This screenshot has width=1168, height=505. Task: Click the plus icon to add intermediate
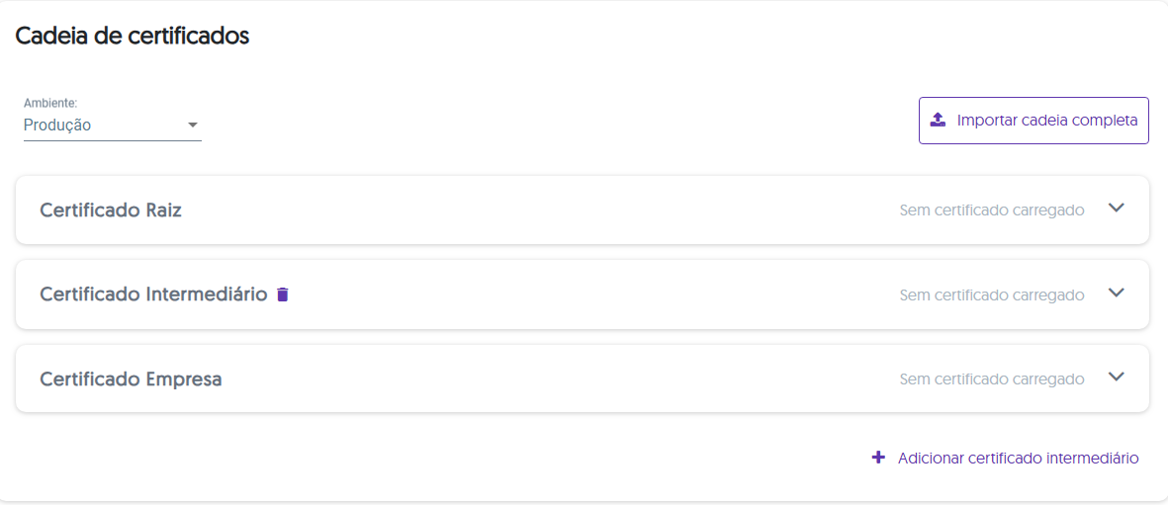tap(877, 458)
